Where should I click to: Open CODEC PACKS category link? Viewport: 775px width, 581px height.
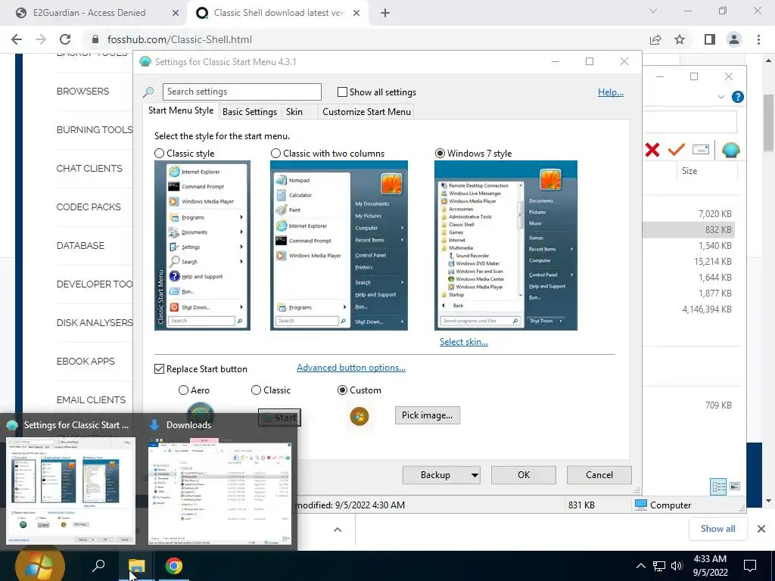point(89,207)
